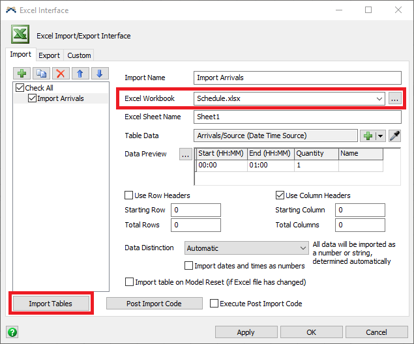Disable Use Column Headers checkbox
Viewport: 414px width, 344px height.
point(280,195)
